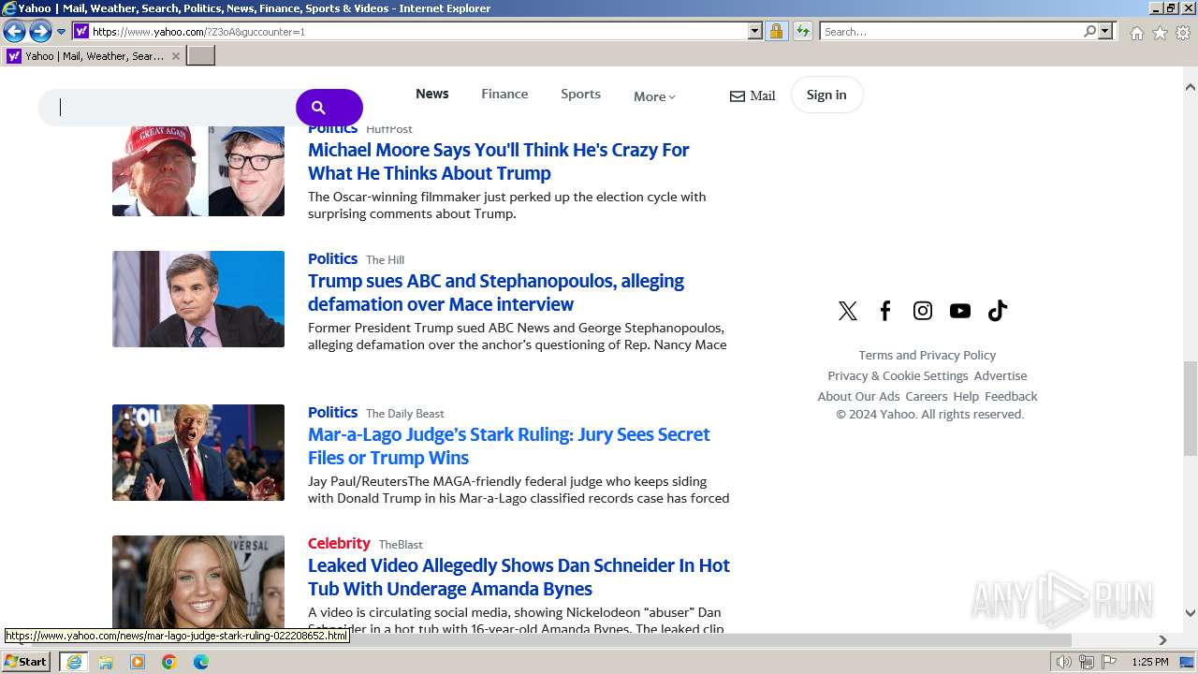Viewport: 1198px width, 674px height.
Task: Go to browser Home icon
Action: pyautogui.click(x=1136, y=33)
